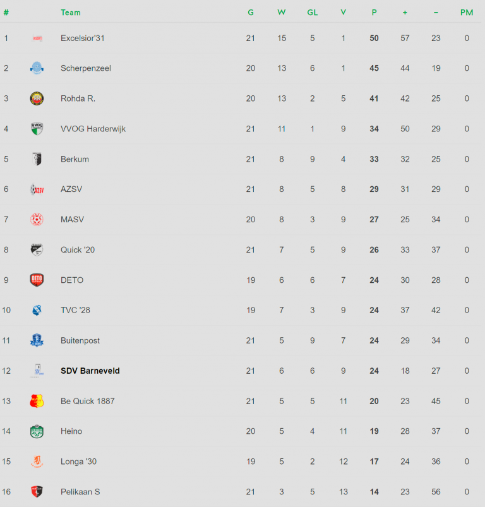Open the Quick '20 team link
Image resolution: width=485 pixels, height=507 pixels.
tap(77, 250)
